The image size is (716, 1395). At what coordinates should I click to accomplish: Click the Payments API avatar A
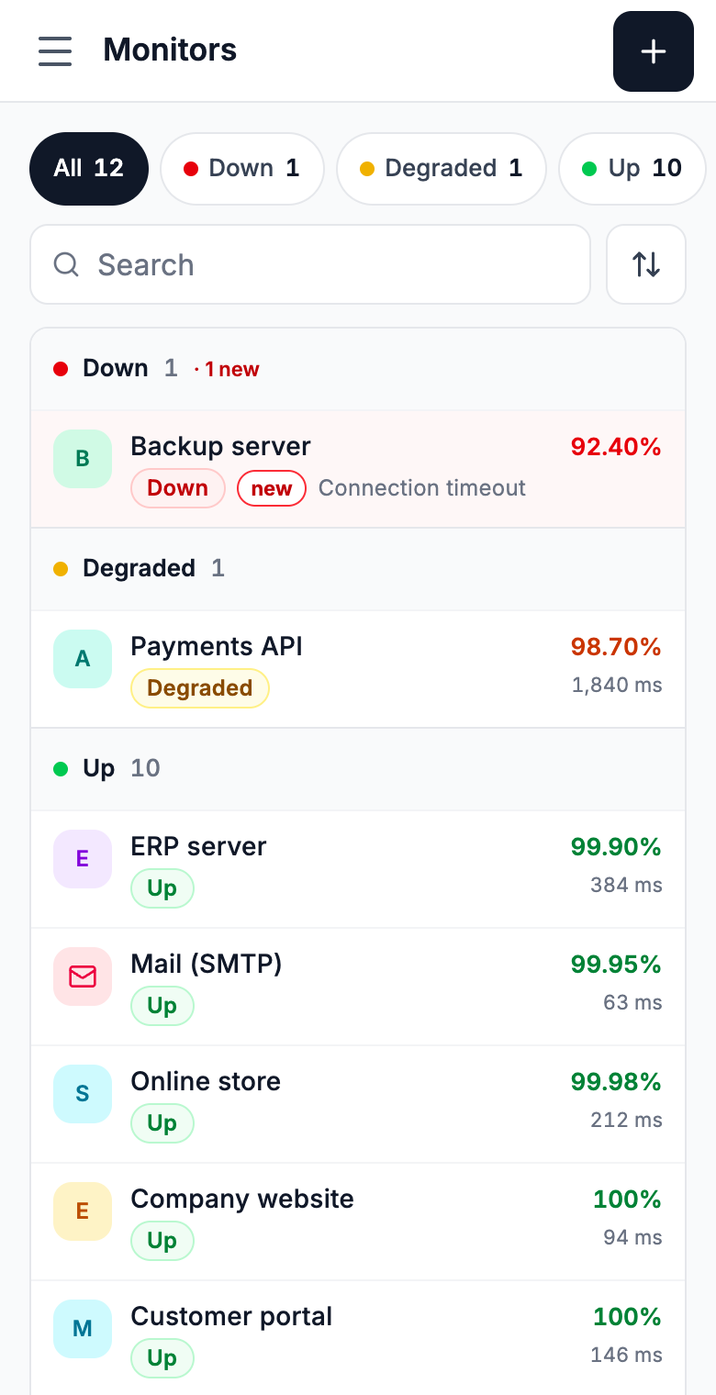[x=83, y=659]
